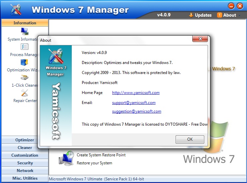The height and width of the screenshot is (183, 247).
Task: Click the Producer: Yamicsoft line
Action: [x=99, y=83]
